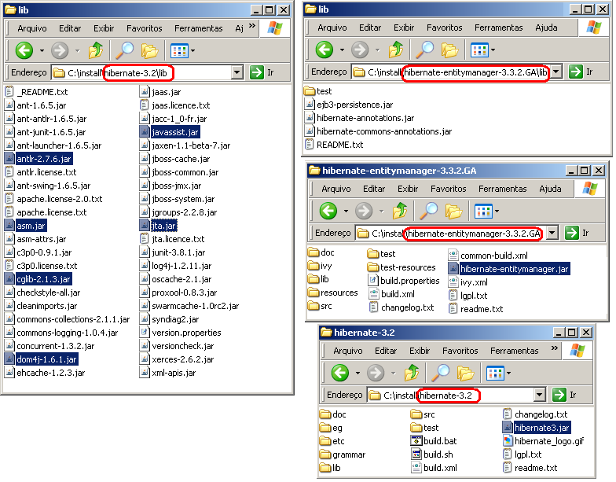
Task: Select hibernate3.jar file
Action: click(537, 428)
